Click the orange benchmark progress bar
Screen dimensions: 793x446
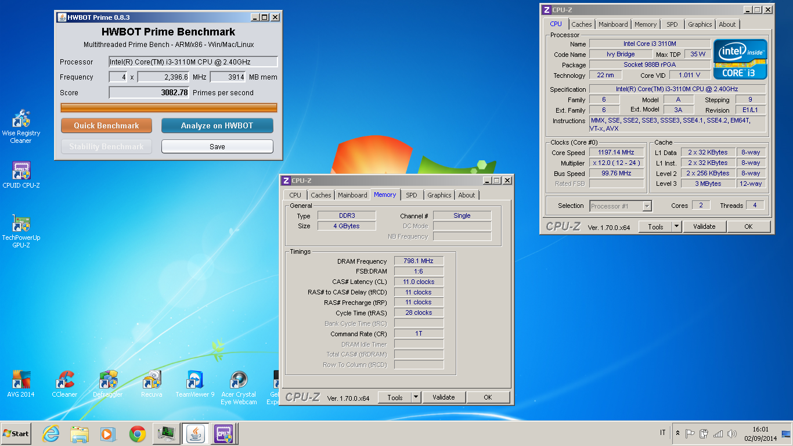(x=169, y=107)
